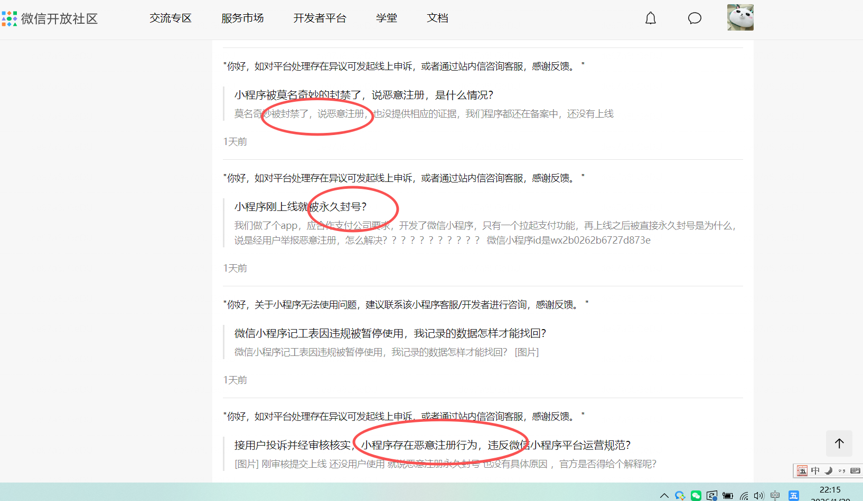Click the excerpt starting [图片] 刚审核提交上线
Screen dimensions: 863x501
point(446,464)
